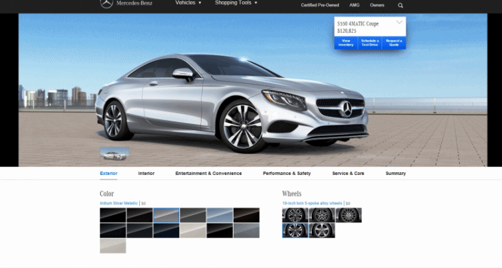Pick the second dark swatch, top row
The width and height of the screenshot is (502, 268).
point(140,215)
